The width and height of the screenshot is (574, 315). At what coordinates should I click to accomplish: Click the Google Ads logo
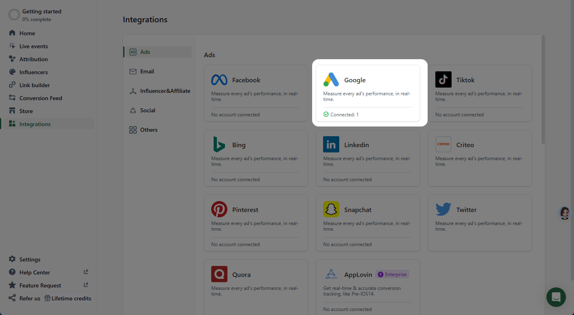[x=331, y=79]
